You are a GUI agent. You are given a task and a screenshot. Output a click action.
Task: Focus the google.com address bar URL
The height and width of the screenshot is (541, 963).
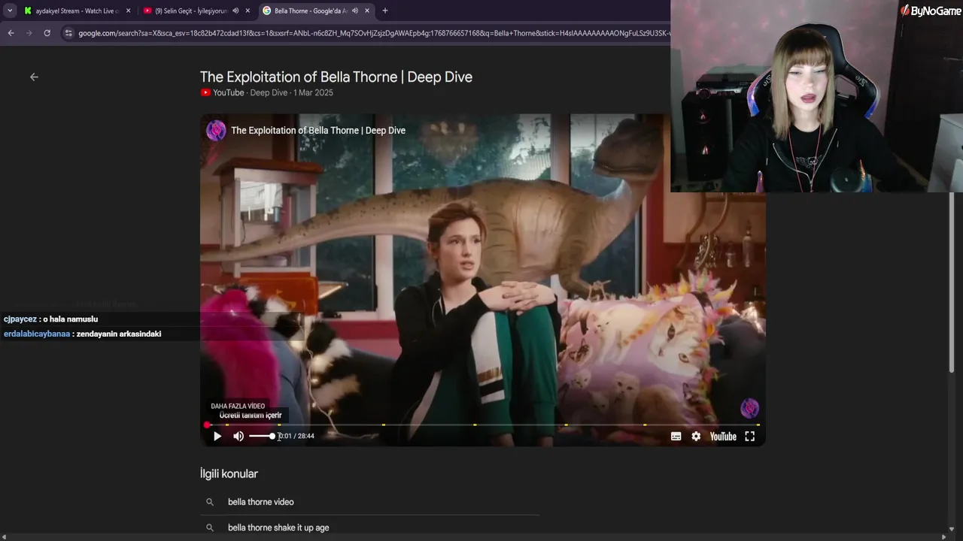[x=372, y=33]
